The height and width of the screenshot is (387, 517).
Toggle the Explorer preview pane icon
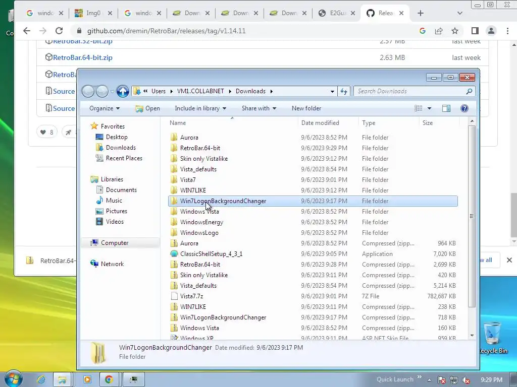446,108
